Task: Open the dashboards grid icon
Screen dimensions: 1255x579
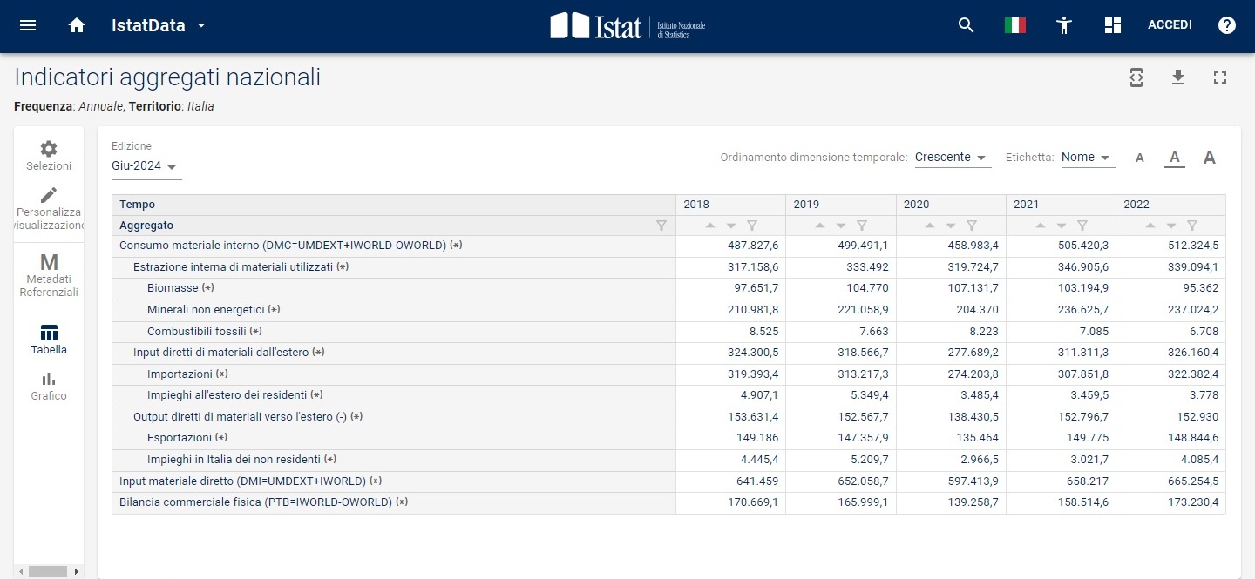Action: tap(1112, 25)
